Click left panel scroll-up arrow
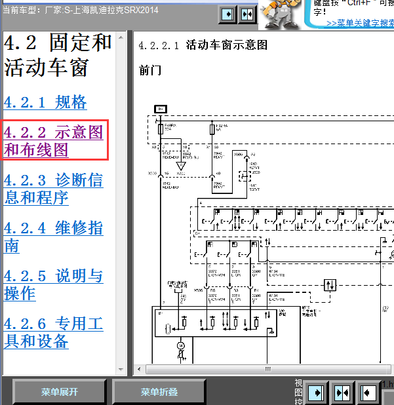Screen dimensions: 394x405 pos(121,38)
